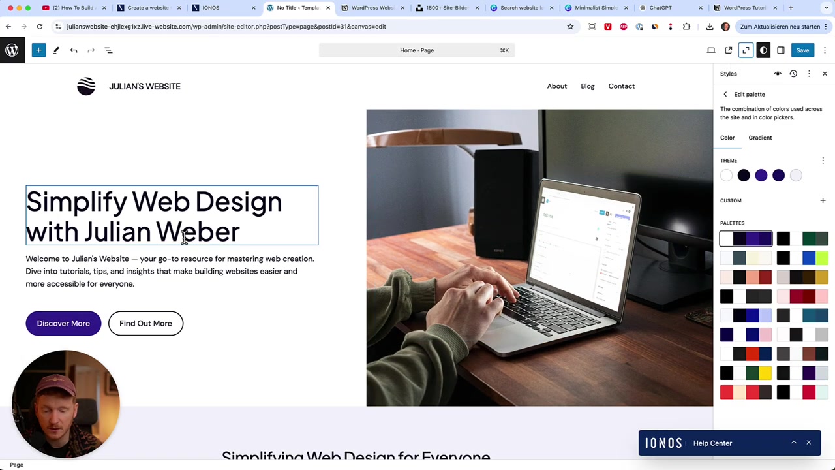Select the white theme color swatch
Screen dimensions: 835x470
coord(727,175)
